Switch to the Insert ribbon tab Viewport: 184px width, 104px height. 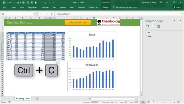22,7
